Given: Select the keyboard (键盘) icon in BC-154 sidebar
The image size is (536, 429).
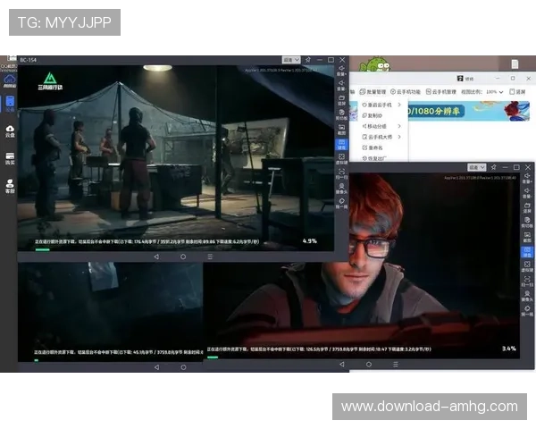Looking at the screenshot, I should point(341,145).
